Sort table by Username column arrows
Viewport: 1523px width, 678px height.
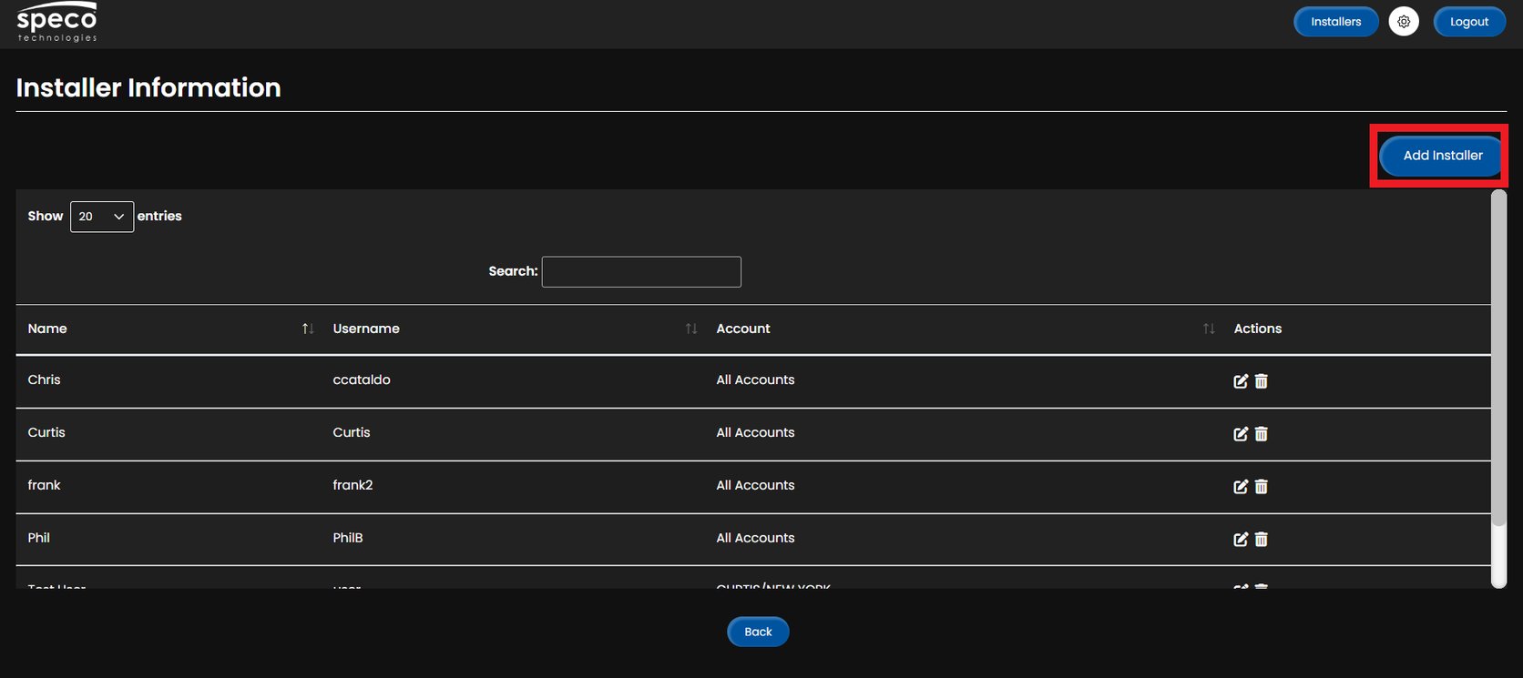[691, 329]
